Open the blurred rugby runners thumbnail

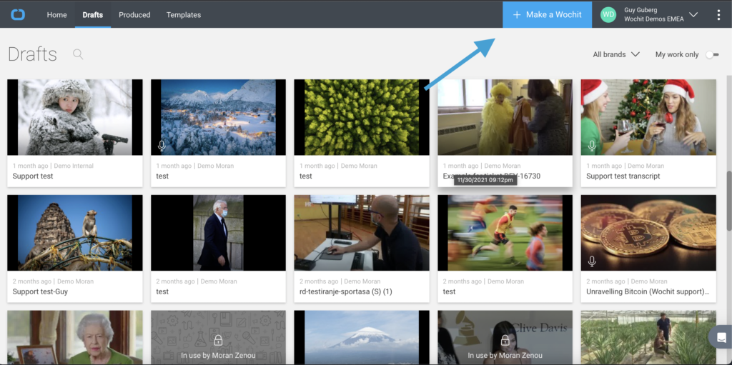tap(505, 232)
